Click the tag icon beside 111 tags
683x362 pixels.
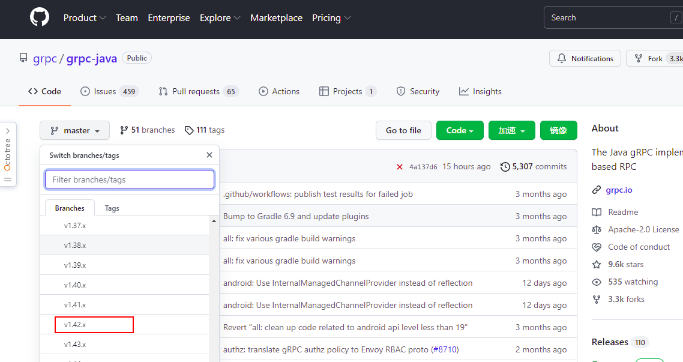pyautogui.click(x=189, y=130)
